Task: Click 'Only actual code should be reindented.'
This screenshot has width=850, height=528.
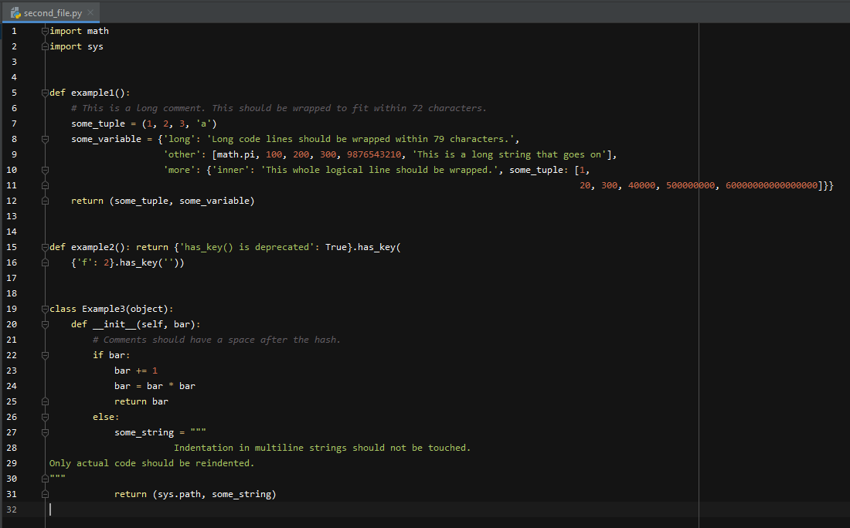Action: pyautogui.click(x=151, y=463)
